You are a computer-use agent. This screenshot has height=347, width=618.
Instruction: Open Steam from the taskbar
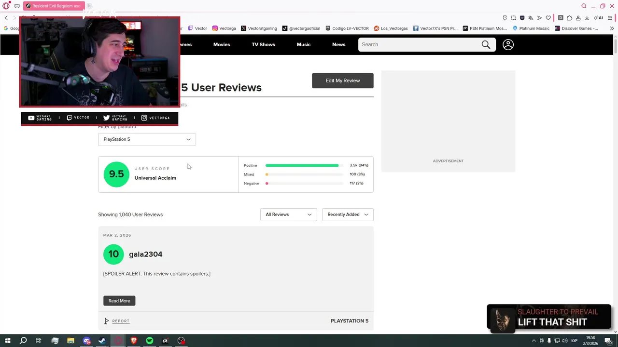pos(102,341)
